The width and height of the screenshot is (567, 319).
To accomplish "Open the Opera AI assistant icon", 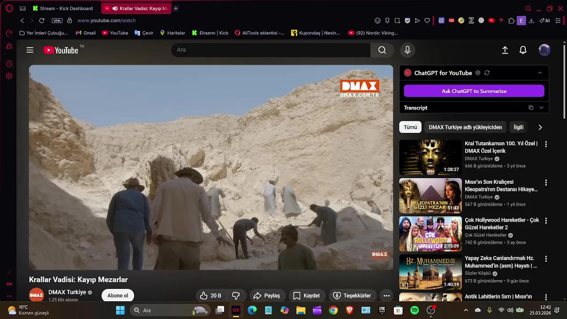I will [x=544, y=20].
